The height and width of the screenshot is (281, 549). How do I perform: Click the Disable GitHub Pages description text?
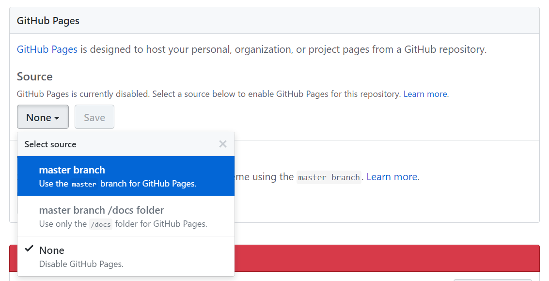(x=81, y=264)
